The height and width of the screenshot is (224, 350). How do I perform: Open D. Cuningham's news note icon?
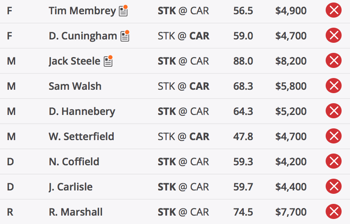(125, 36)
